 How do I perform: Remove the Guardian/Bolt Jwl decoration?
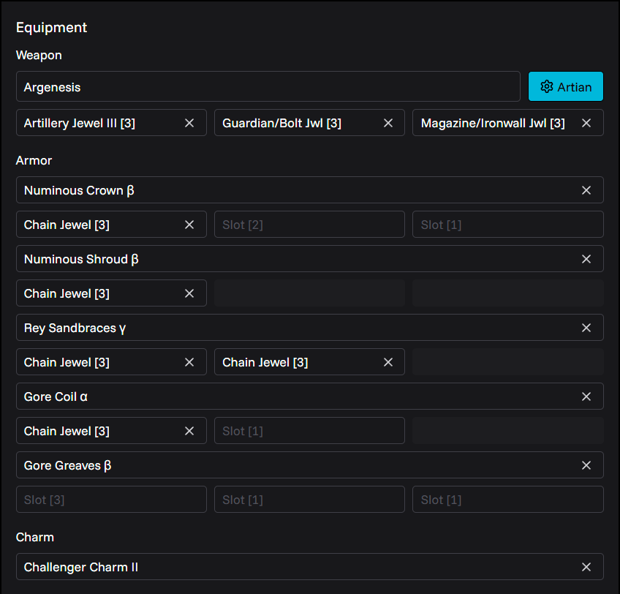tap(388, 123)
